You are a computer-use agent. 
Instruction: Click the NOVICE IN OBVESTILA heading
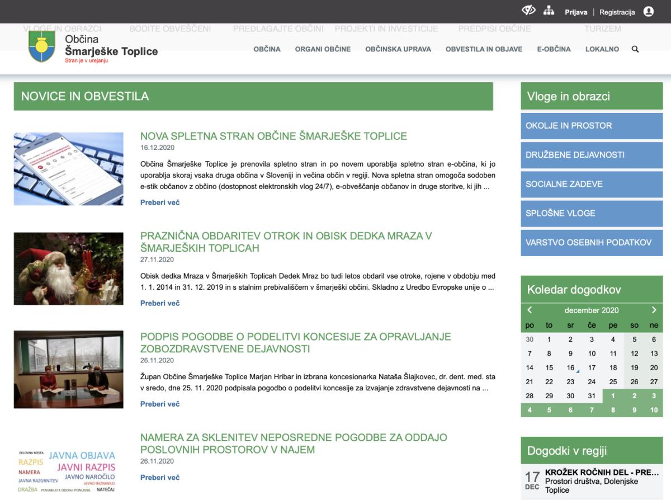[85, 96]
